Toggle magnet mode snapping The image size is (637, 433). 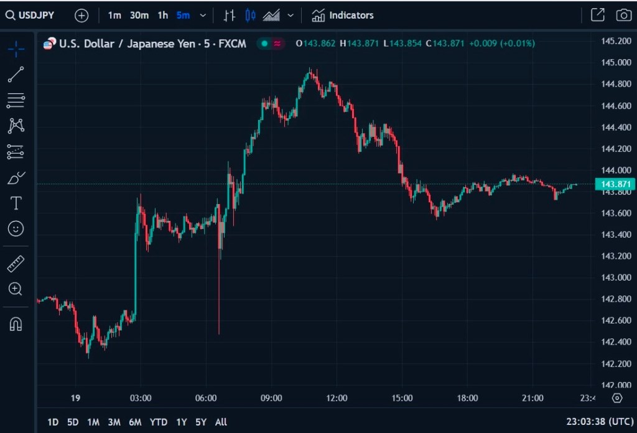[x=16, y=324]
